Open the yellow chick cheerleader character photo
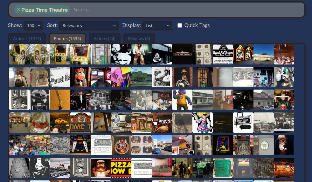 pos(203,123)
